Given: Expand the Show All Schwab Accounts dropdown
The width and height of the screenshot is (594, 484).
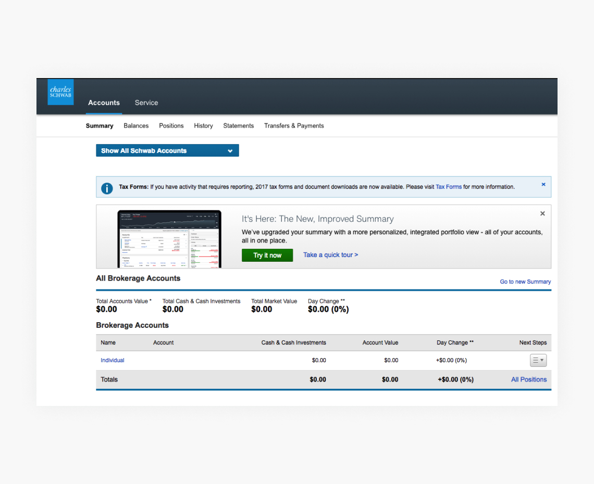Looking at the screenshot, I should (x=167, y=151).
